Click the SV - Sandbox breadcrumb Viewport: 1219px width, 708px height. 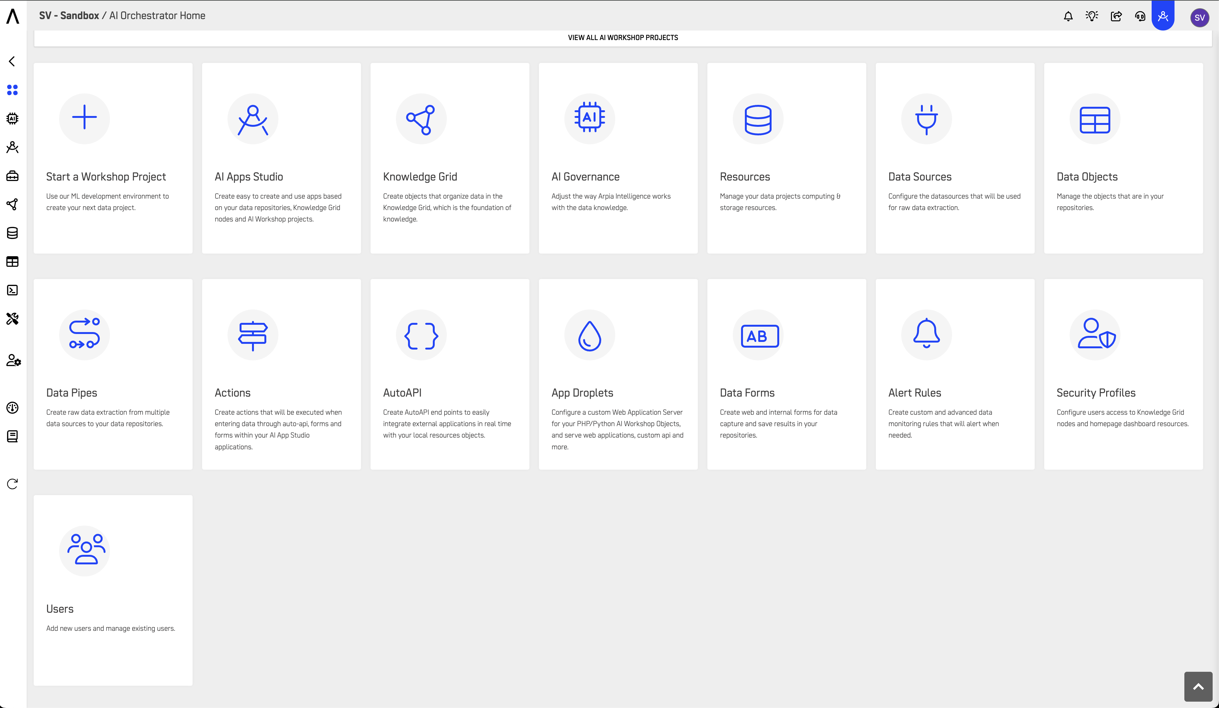coord(69,16)
